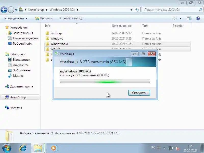The width and height of the screenshot is (204, 153).
Task: Show hidden tray icons arrow
Action: click(x=164, y=148)
